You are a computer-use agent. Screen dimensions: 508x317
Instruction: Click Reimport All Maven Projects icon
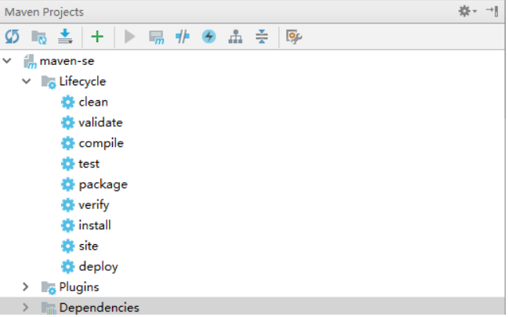[x=13, y=37]
